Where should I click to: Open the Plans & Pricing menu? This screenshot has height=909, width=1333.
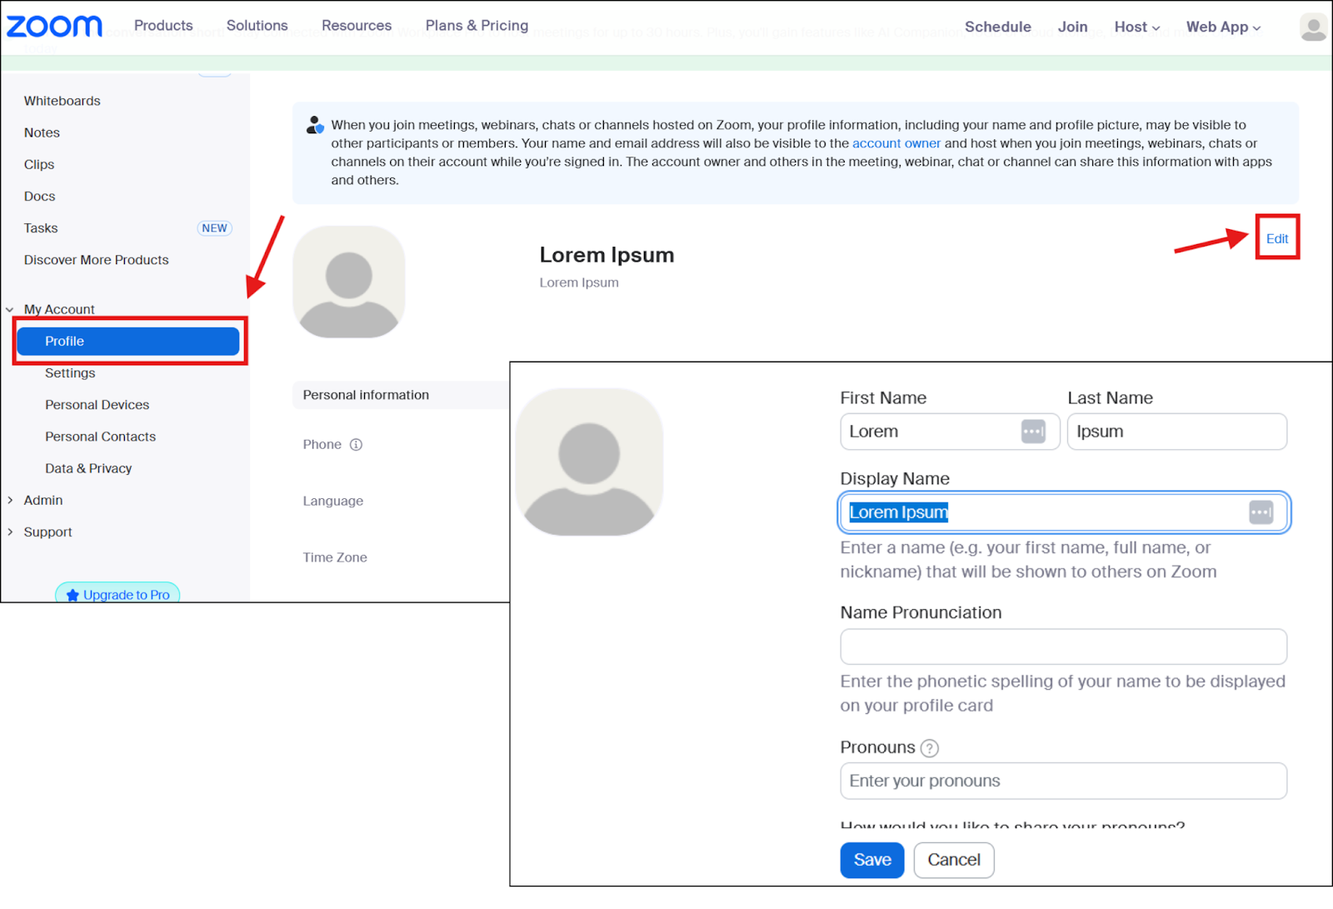tap(477, 26)
